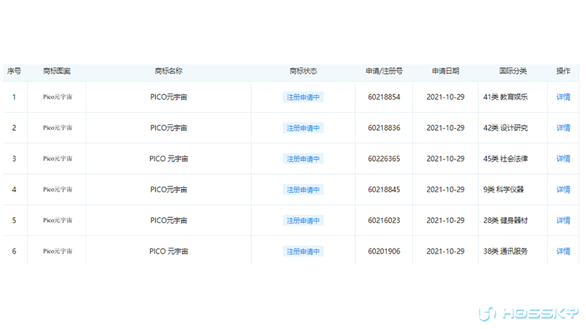Open 详情 link for application 60218854
Image resolution: width=586 pixels, height=329 pixels.
click(x=563, y=97)
